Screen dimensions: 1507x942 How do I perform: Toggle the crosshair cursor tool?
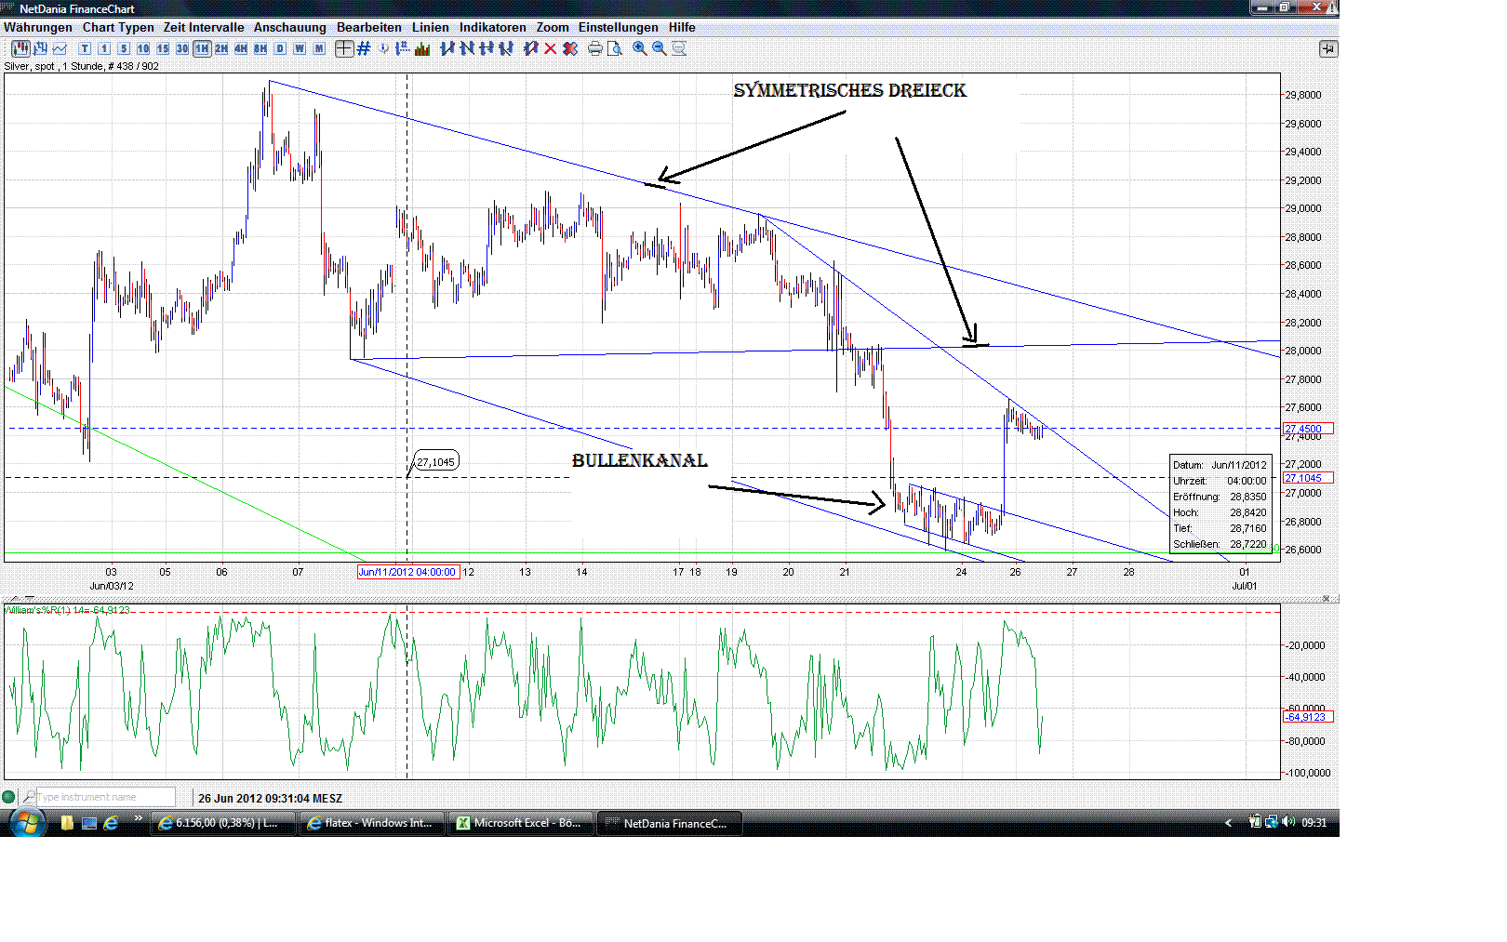(344, 48)
